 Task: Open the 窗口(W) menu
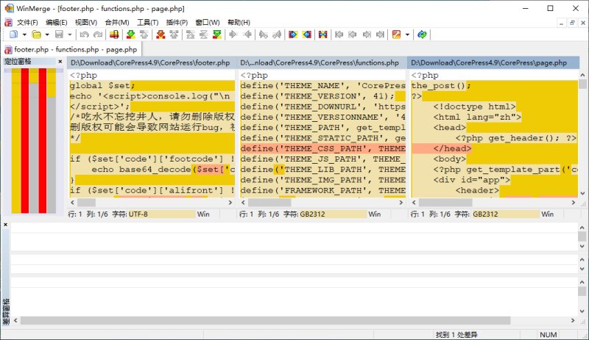click(208, 22)
